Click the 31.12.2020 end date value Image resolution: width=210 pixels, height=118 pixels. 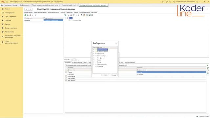(x=140, y=74)
